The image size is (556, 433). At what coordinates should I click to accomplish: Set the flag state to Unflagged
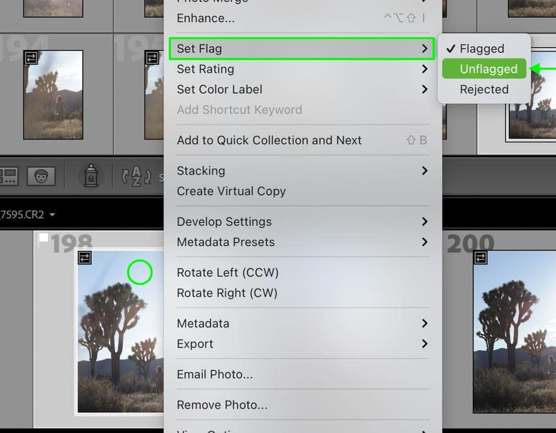click(x=484, y=69)
